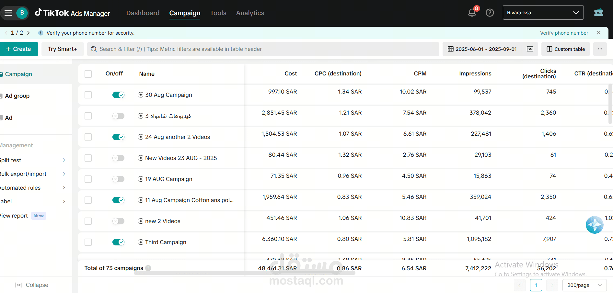
Task: Click the icon beside 24 Aug another 2 Videos
Action: pyautogui.click(x=141, y=137)
